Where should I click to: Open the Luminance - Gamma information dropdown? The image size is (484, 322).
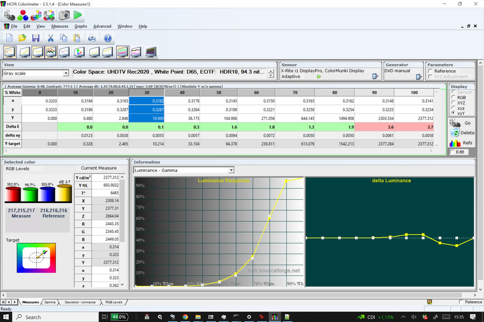[x=231, y=170]
